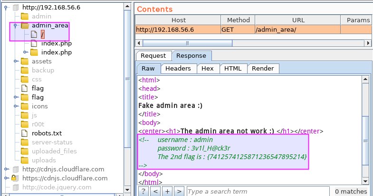Click the 'password : 3v1l_H@ck3r' line
Screen dimensions: 373x196
point(194,148)
